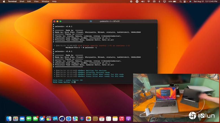Launch Launchpad from the Dock
The height and width of the screenshot is (123, 220).
pos(16,119)
